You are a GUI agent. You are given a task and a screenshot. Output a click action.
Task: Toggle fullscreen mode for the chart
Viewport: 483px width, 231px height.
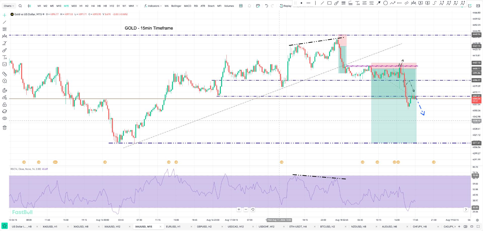pos(478,226)
